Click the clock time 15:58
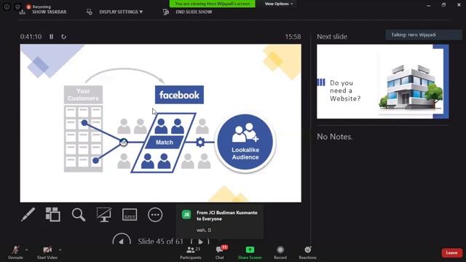466x262 pixels. [293, 36]
